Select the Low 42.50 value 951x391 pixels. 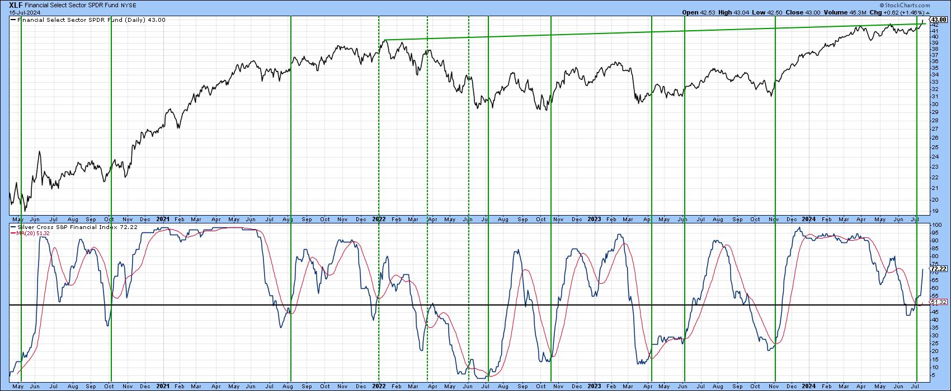coord(768,12)
